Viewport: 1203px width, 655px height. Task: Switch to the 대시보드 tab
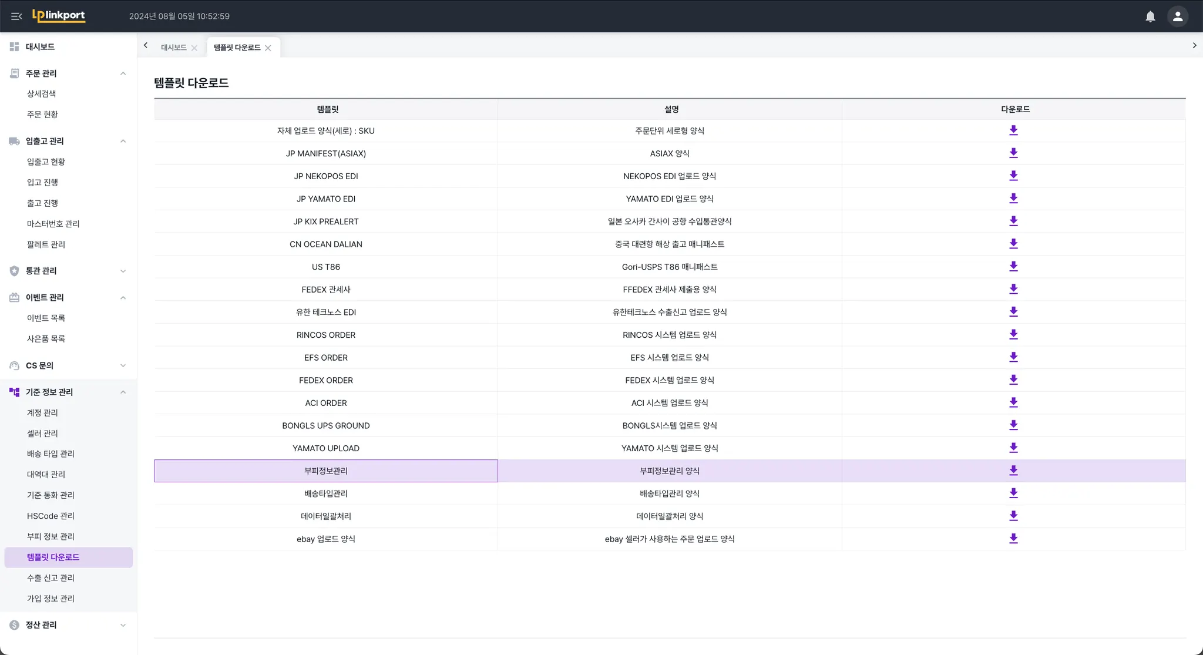coord(173,48)
